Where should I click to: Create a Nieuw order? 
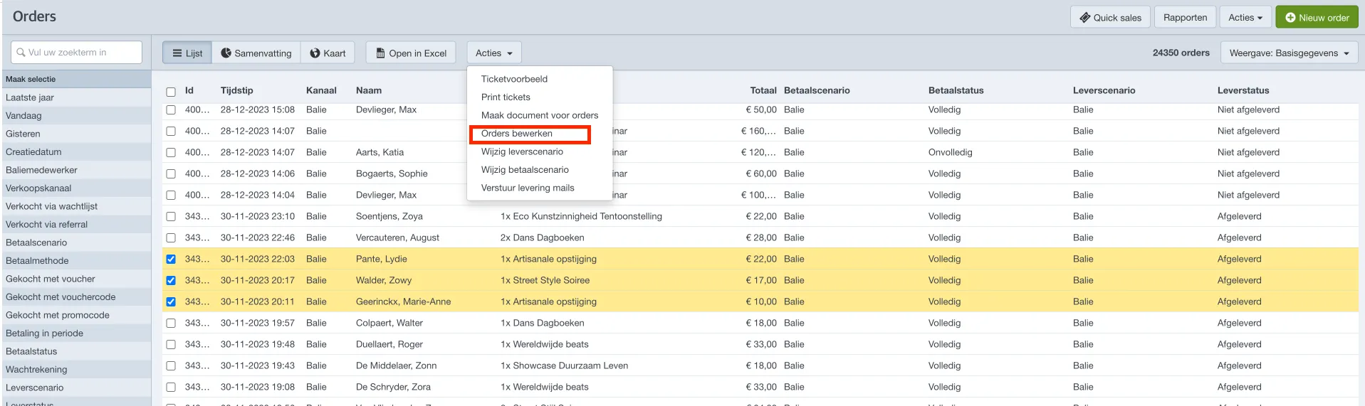click(x=1317, y=18)
